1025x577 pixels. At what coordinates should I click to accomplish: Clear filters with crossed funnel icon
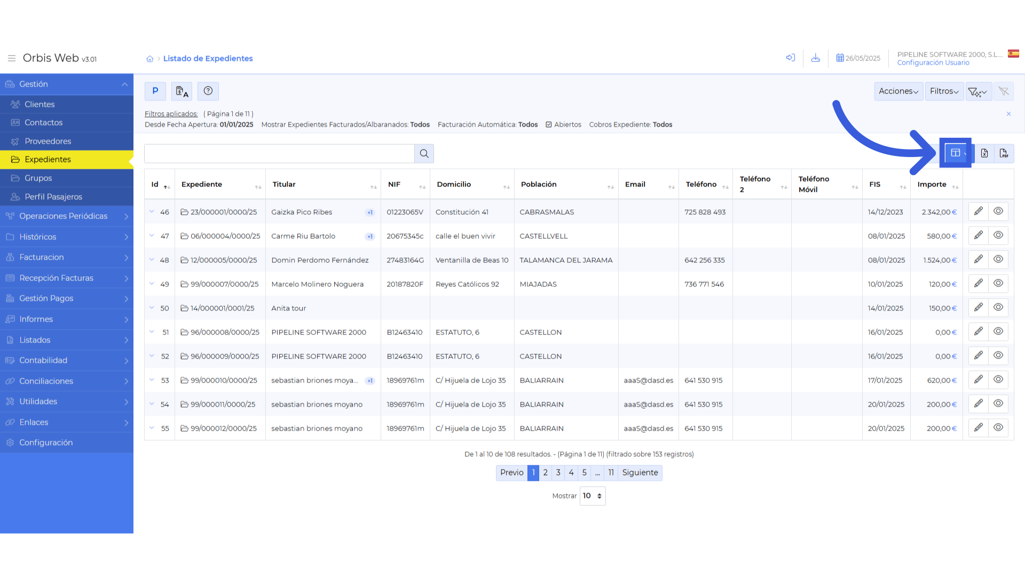(1004, 91)
